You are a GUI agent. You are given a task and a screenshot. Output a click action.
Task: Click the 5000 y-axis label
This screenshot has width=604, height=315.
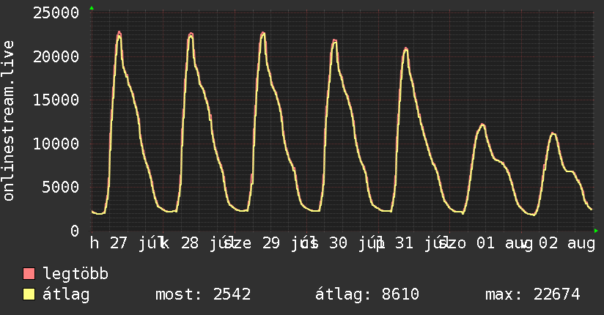click(x=61, y=188)
